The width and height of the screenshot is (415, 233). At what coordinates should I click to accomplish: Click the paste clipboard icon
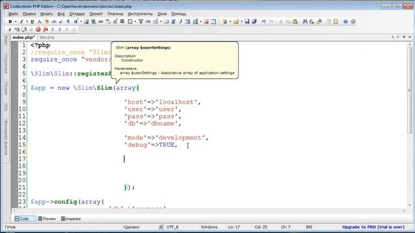295,21
